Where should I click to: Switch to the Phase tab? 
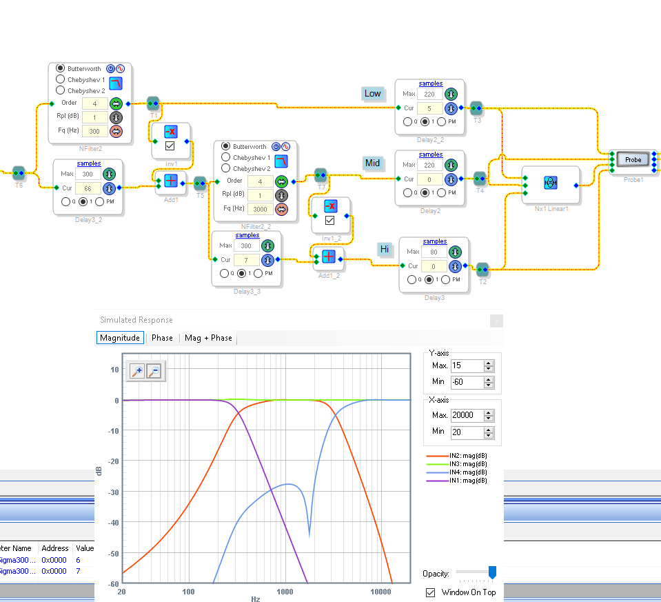coord(162,338)
